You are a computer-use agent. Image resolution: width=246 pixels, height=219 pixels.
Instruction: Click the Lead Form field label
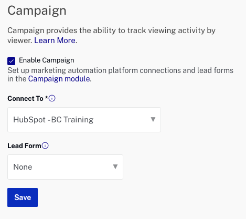24,145
